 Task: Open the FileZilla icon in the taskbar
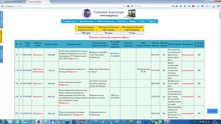[x=82, y=122]
